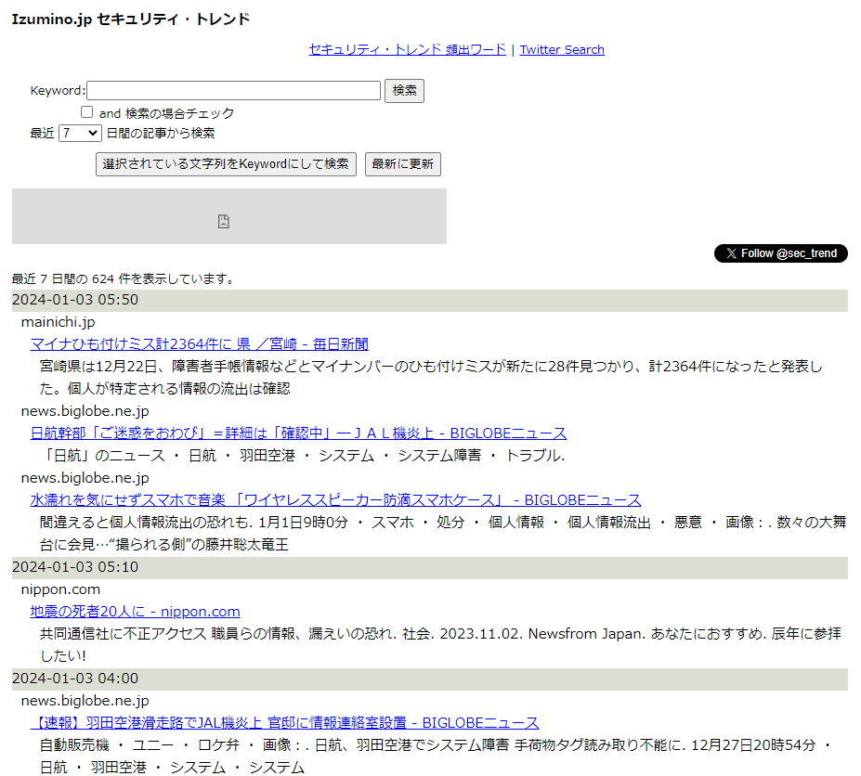This screenshot has height=776, width=861.
Task: Click the broken image placeholder icon
Action: tap(223, 223)
